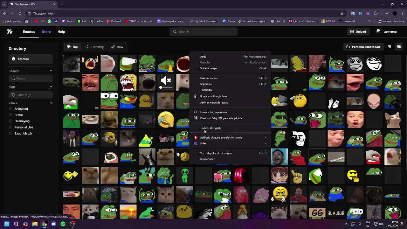Select the small grid layout icon
This screenshot has width=407, height=229.
(x=389, y=47)
